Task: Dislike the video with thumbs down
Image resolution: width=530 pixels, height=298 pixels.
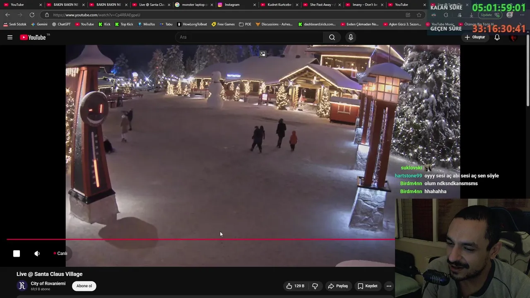Action: tap(315, 286)
